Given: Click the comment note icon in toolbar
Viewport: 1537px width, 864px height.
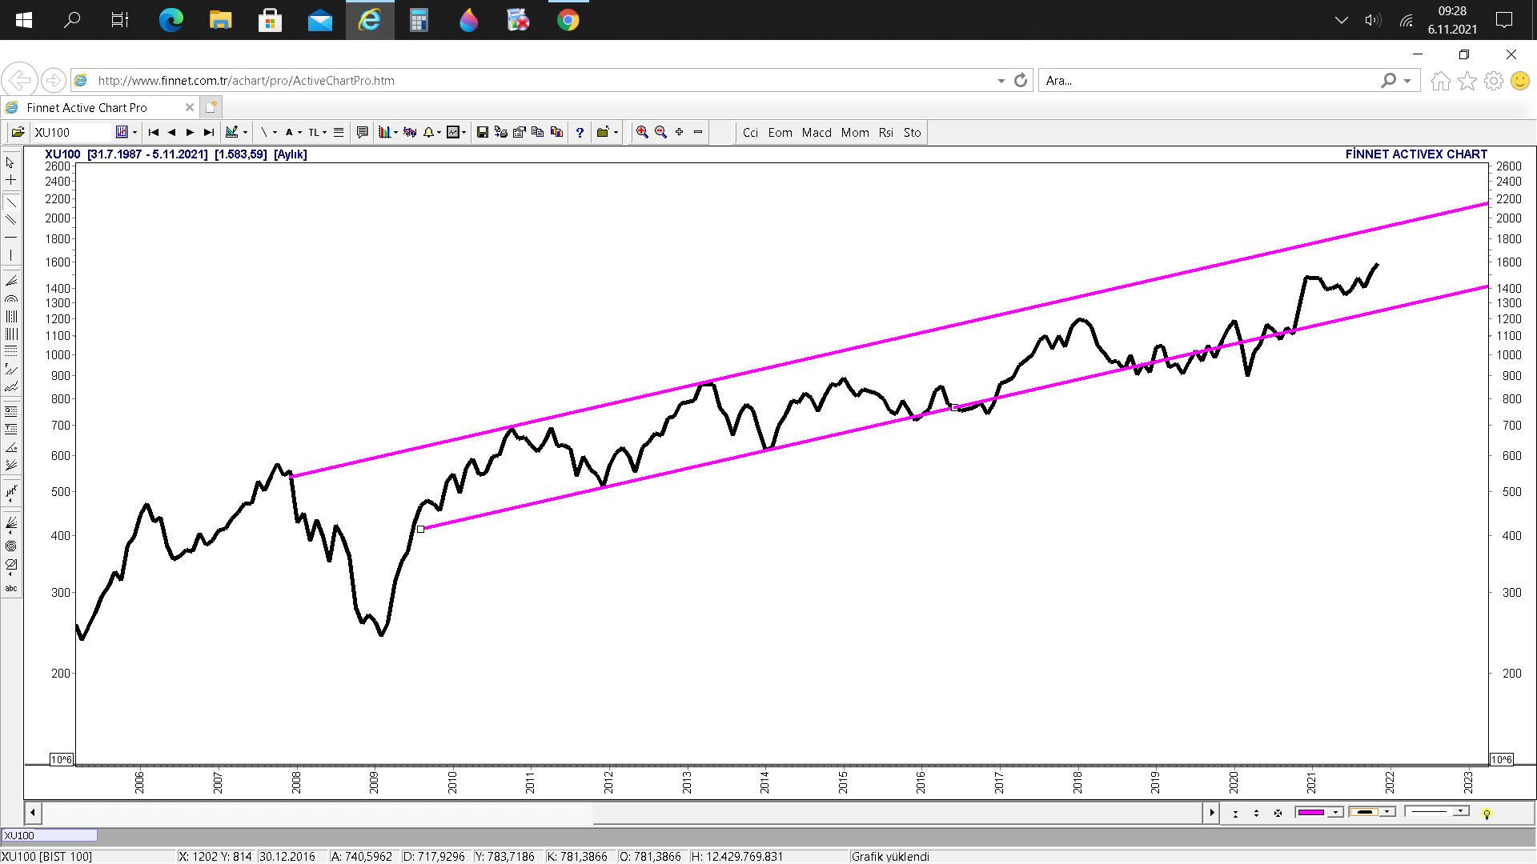Looking at the screenshot, I should tap(362, 132).
